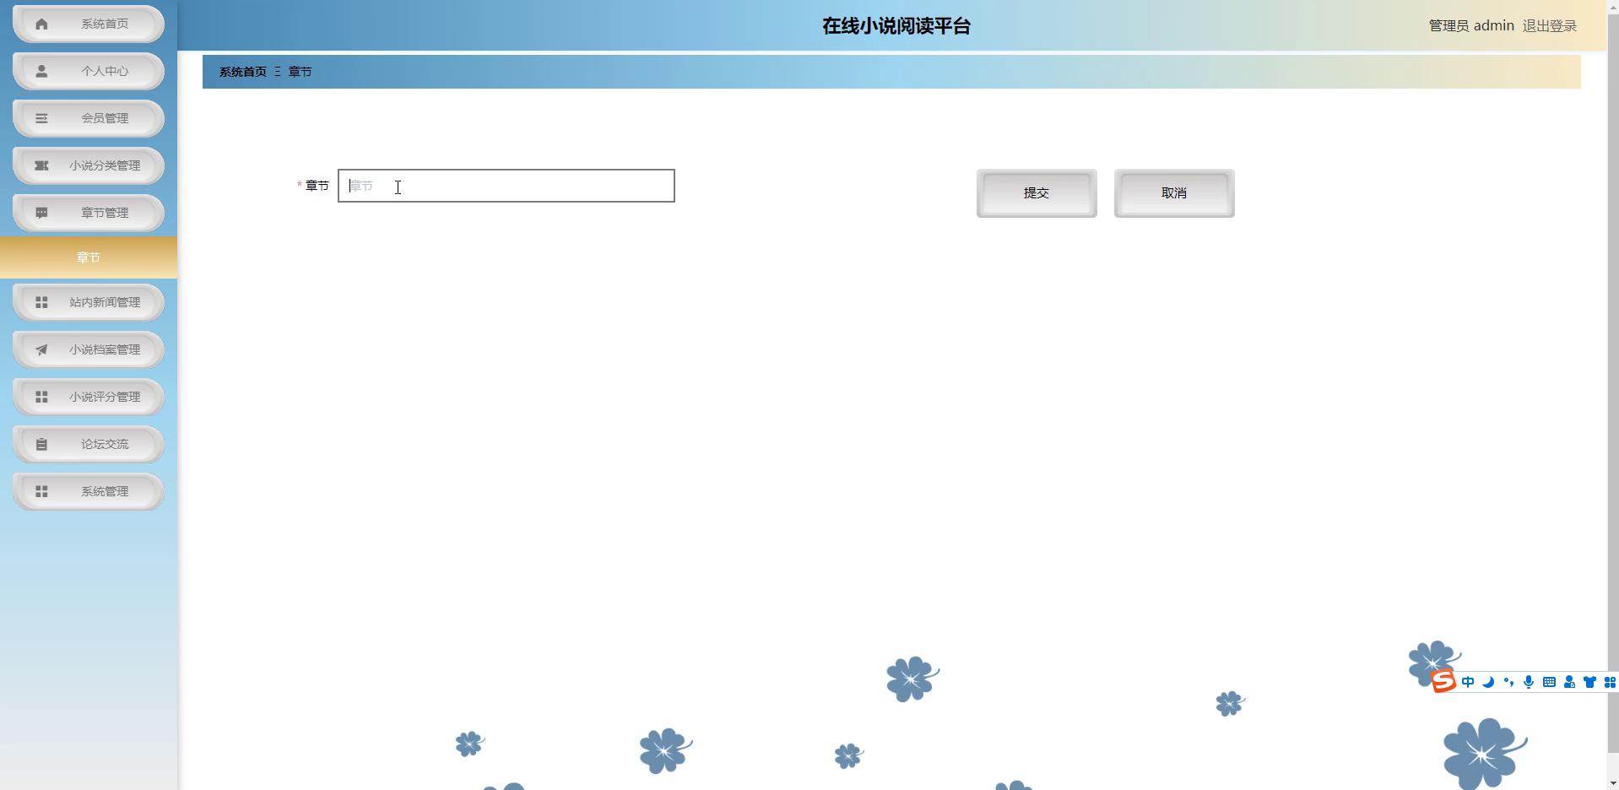Open 个人中心 sidebar menu
Screen dimensions: 1619x790
pyautogui.click(x=89, y=71)
